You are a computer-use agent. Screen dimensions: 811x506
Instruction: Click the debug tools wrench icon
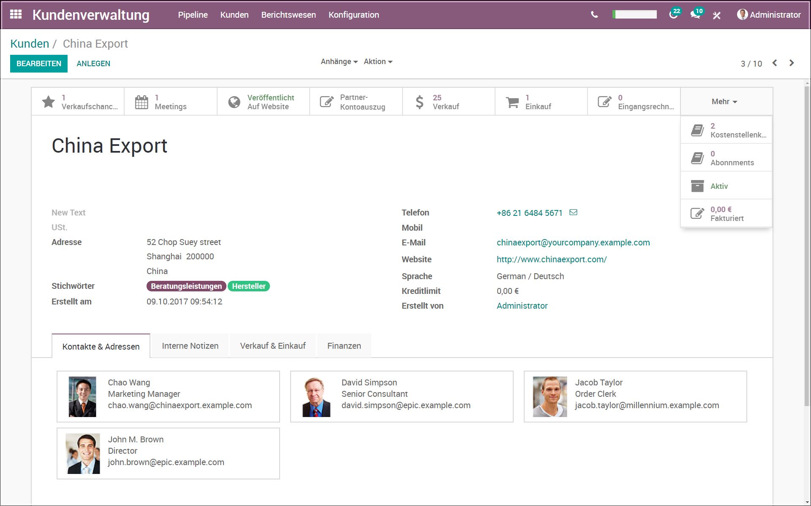pos(717,16)
